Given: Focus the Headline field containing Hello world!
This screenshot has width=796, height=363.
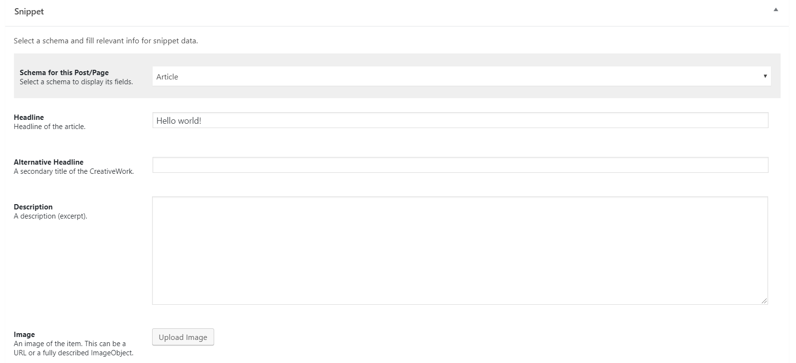Looking at the screenshot, I should tap(460, 120).
